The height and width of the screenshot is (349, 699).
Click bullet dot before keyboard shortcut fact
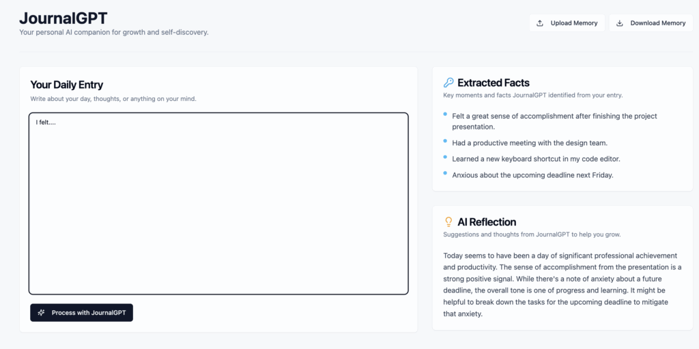tap(445, 157)
